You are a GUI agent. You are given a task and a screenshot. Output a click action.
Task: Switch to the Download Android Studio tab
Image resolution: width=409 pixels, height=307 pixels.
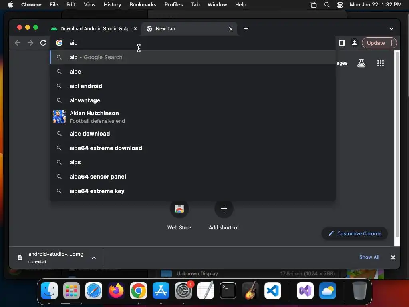coord(94,29)
